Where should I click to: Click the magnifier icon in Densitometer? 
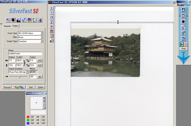tap(44, 107)
